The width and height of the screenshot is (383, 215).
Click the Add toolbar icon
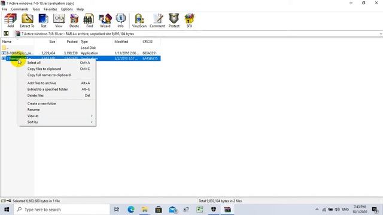(11, 20)
